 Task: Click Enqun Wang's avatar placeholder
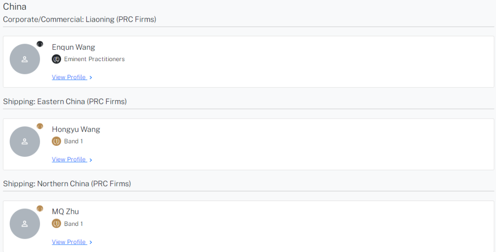(25, 59)
